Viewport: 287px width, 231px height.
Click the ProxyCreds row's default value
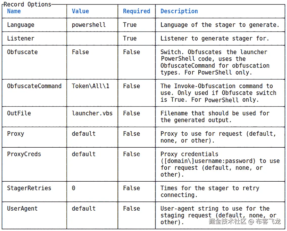[84, 154]
